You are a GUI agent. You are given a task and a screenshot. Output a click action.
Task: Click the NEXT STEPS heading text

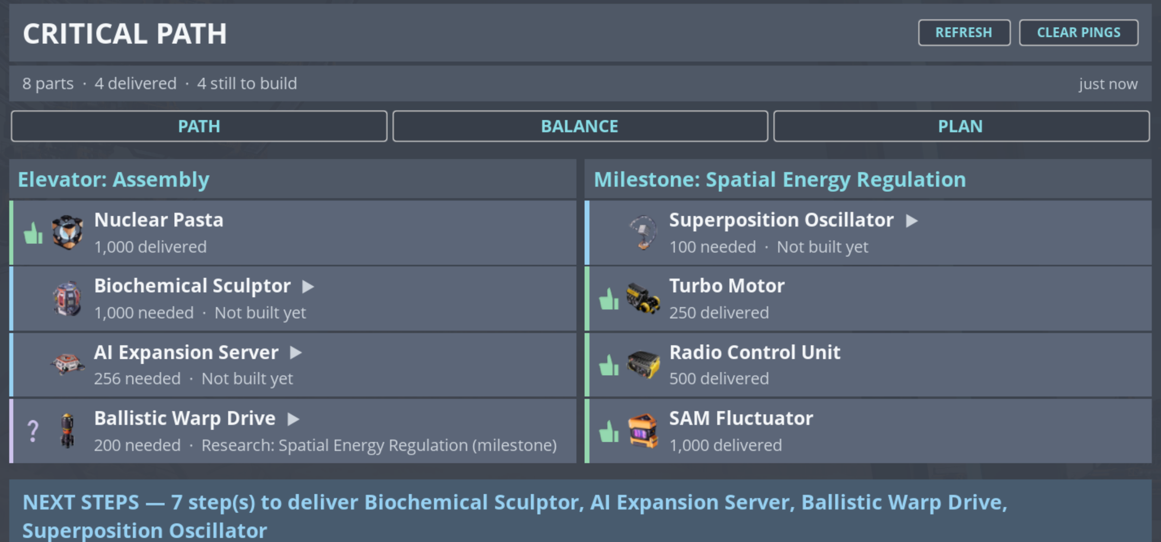click(x=514, y=516)
